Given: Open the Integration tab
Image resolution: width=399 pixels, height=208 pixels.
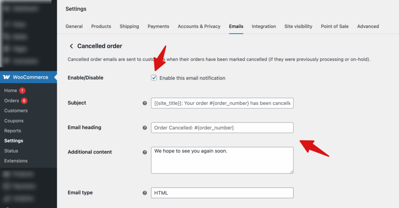Looking at the screenshot, I should coord(264,26).
